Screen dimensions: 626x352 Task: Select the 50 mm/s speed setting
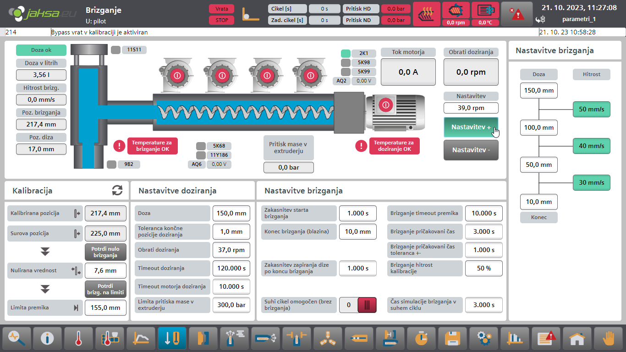click(591, 110)
